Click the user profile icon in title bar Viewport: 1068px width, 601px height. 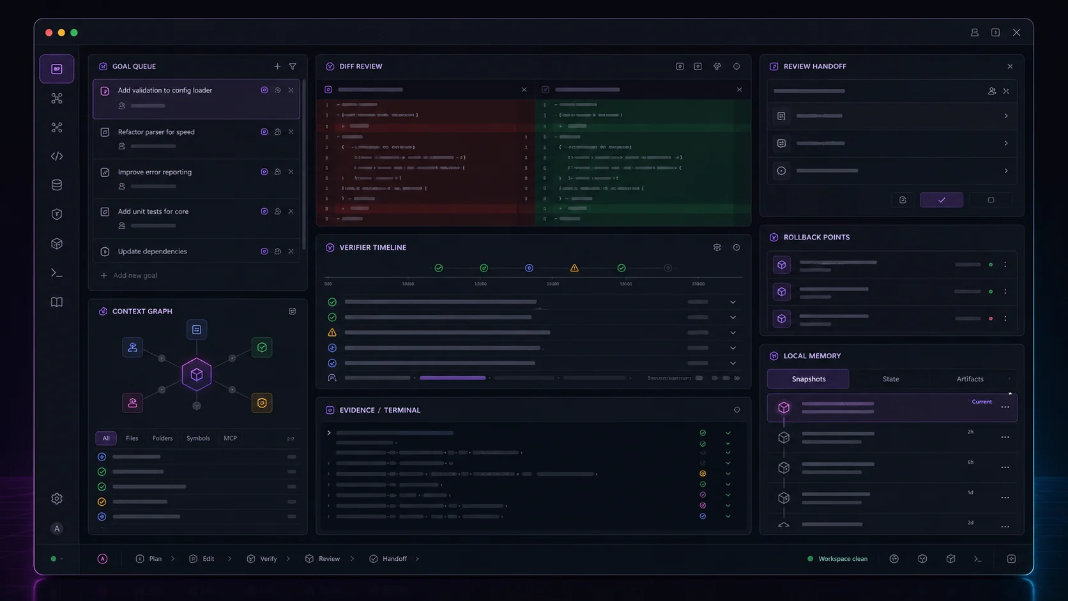tap(975, 33)
